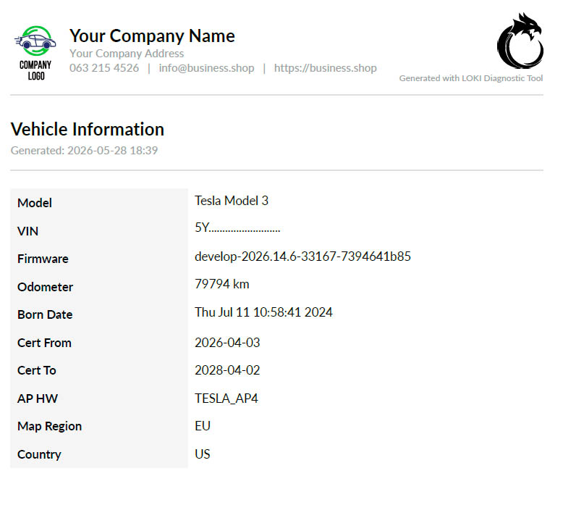Open the https://business.shop website link
The image size is (563, 505).
[326, 68]
